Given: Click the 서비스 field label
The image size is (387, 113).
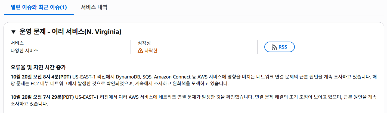Looking at the screenshot, I should pyautogui.click(x=17, y=43).
